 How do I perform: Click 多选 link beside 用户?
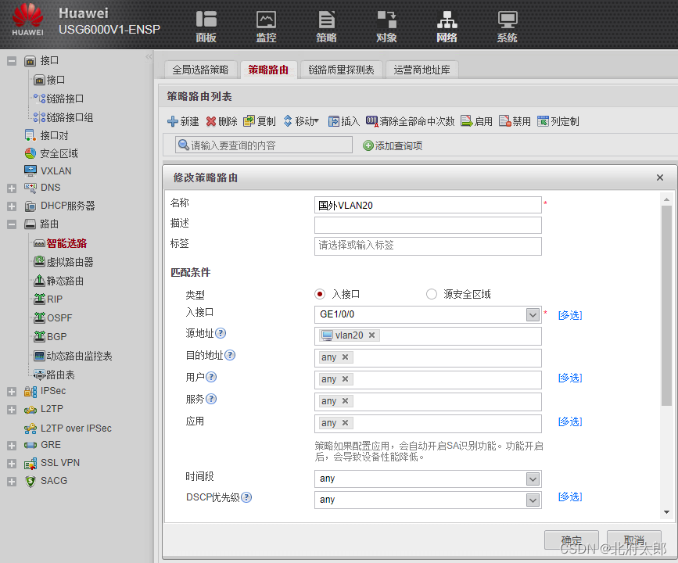pos(570,378)
